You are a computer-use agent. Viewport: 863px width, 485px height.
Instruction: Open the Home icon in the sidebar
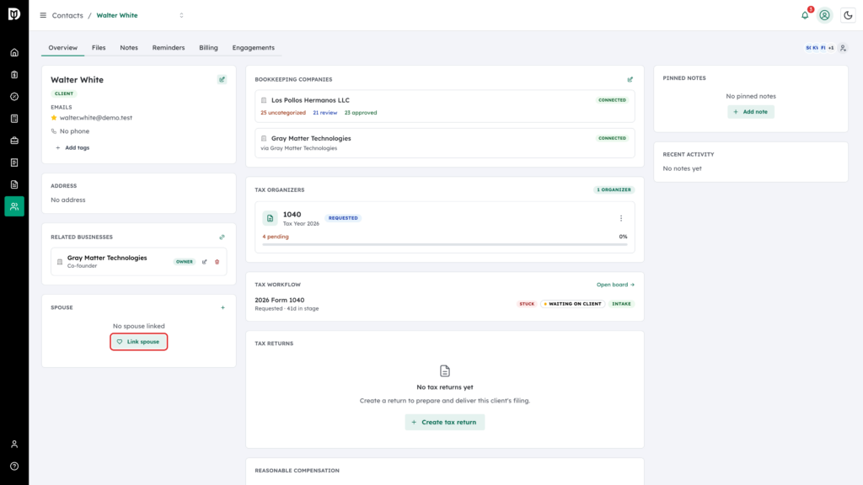14,53
